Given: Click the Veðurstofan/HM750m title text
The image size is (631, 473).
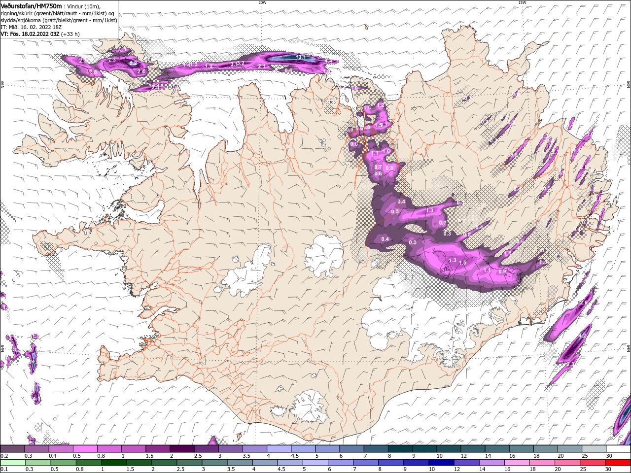Looking at the screenshot, I should (31, 5).
